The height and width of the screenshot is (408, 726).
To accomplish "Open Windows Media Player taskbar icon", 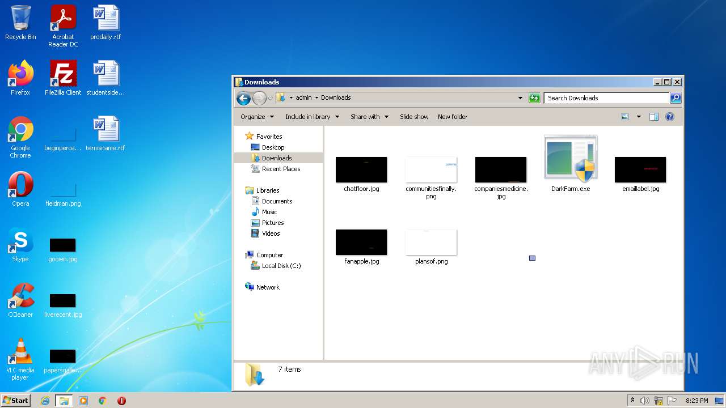I will (x=83, y=401).
